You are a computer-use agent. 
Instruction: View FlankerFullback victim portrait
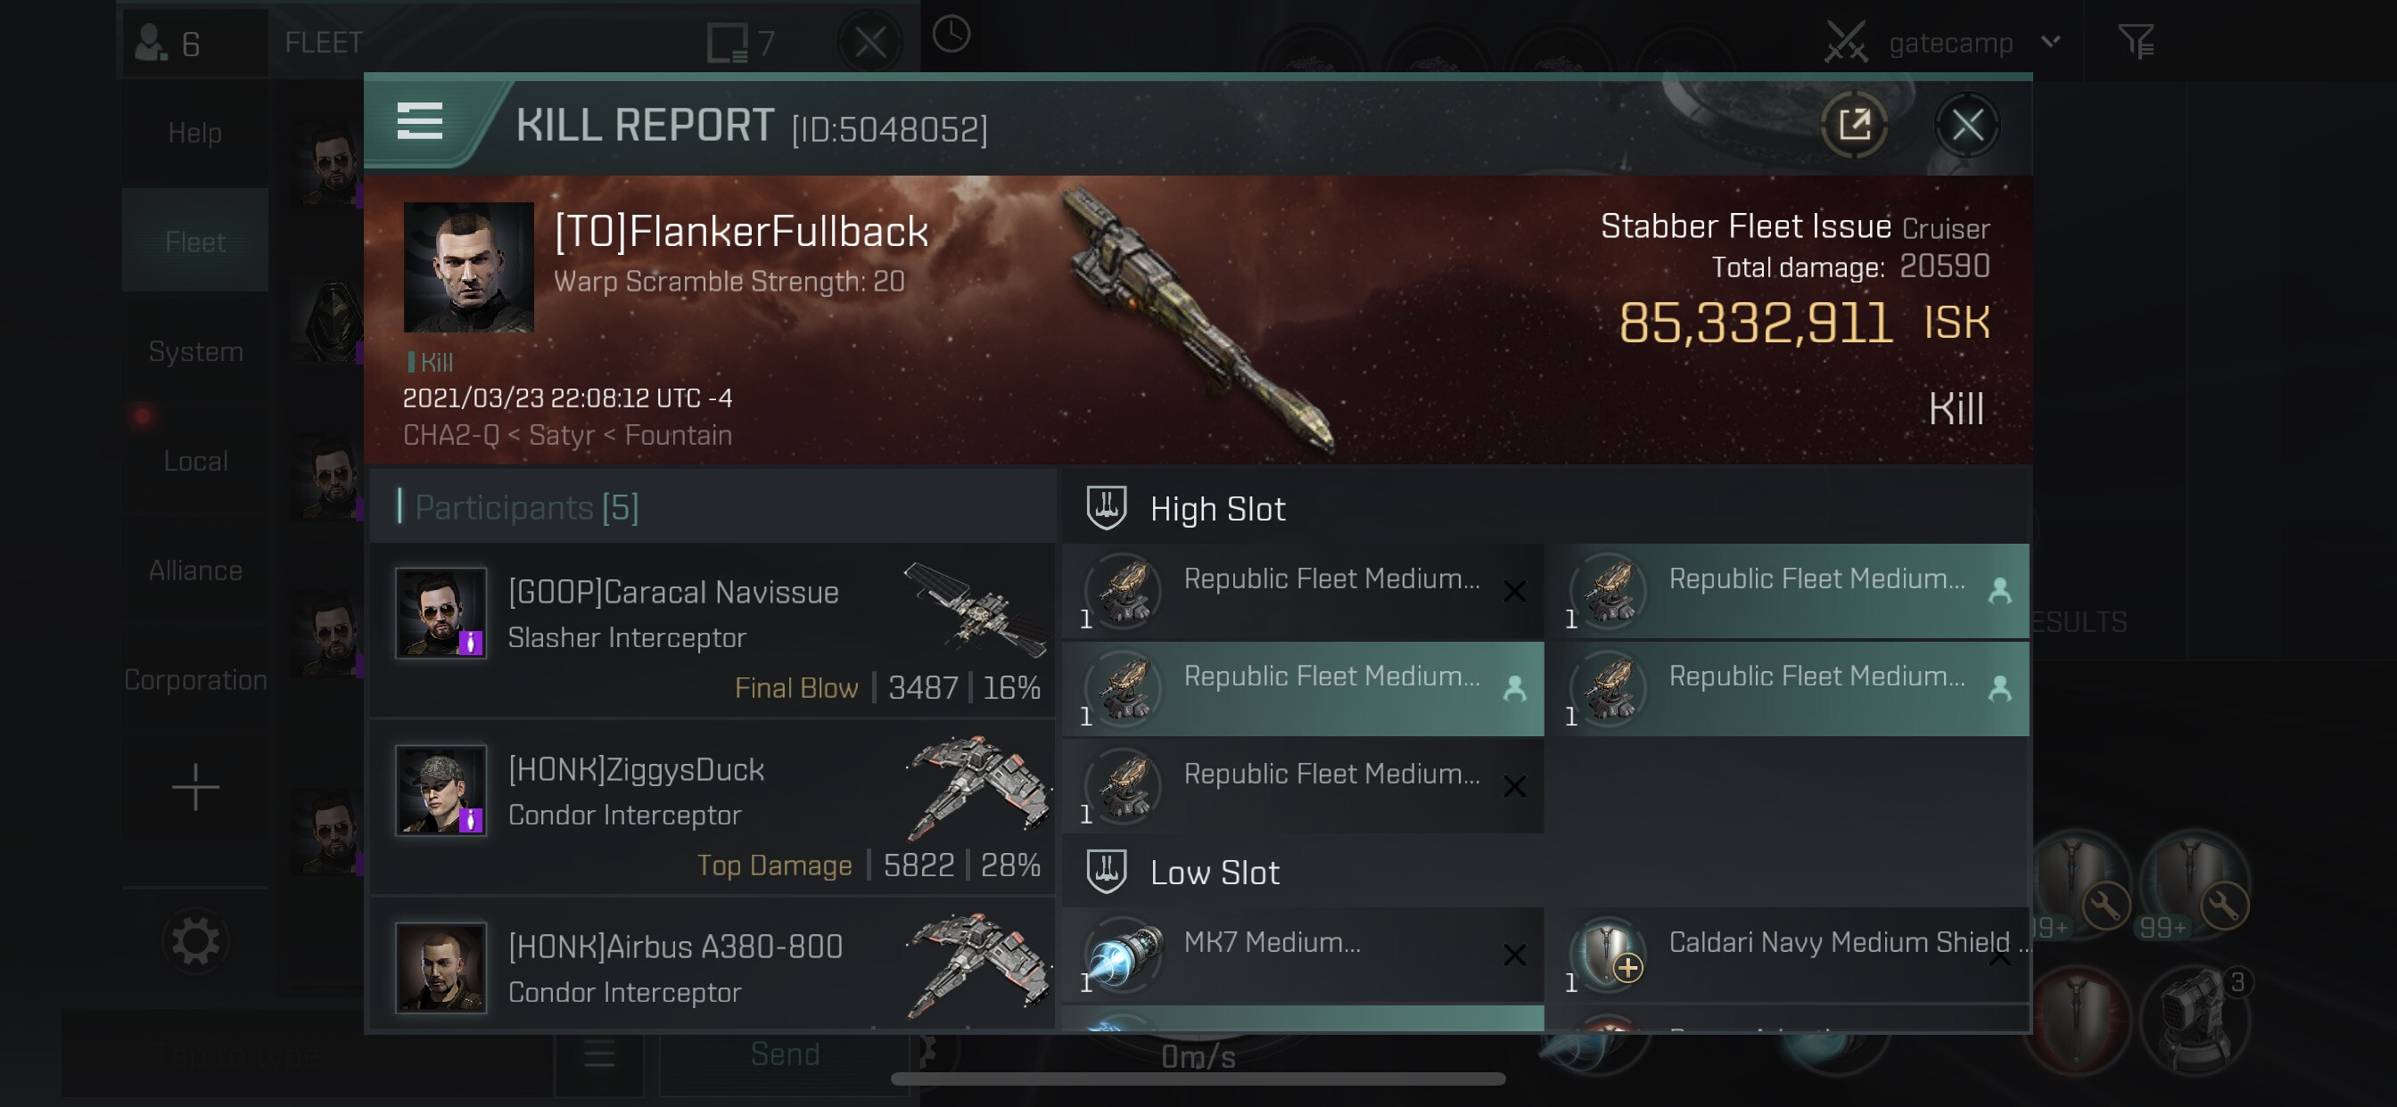pos(468,267)
